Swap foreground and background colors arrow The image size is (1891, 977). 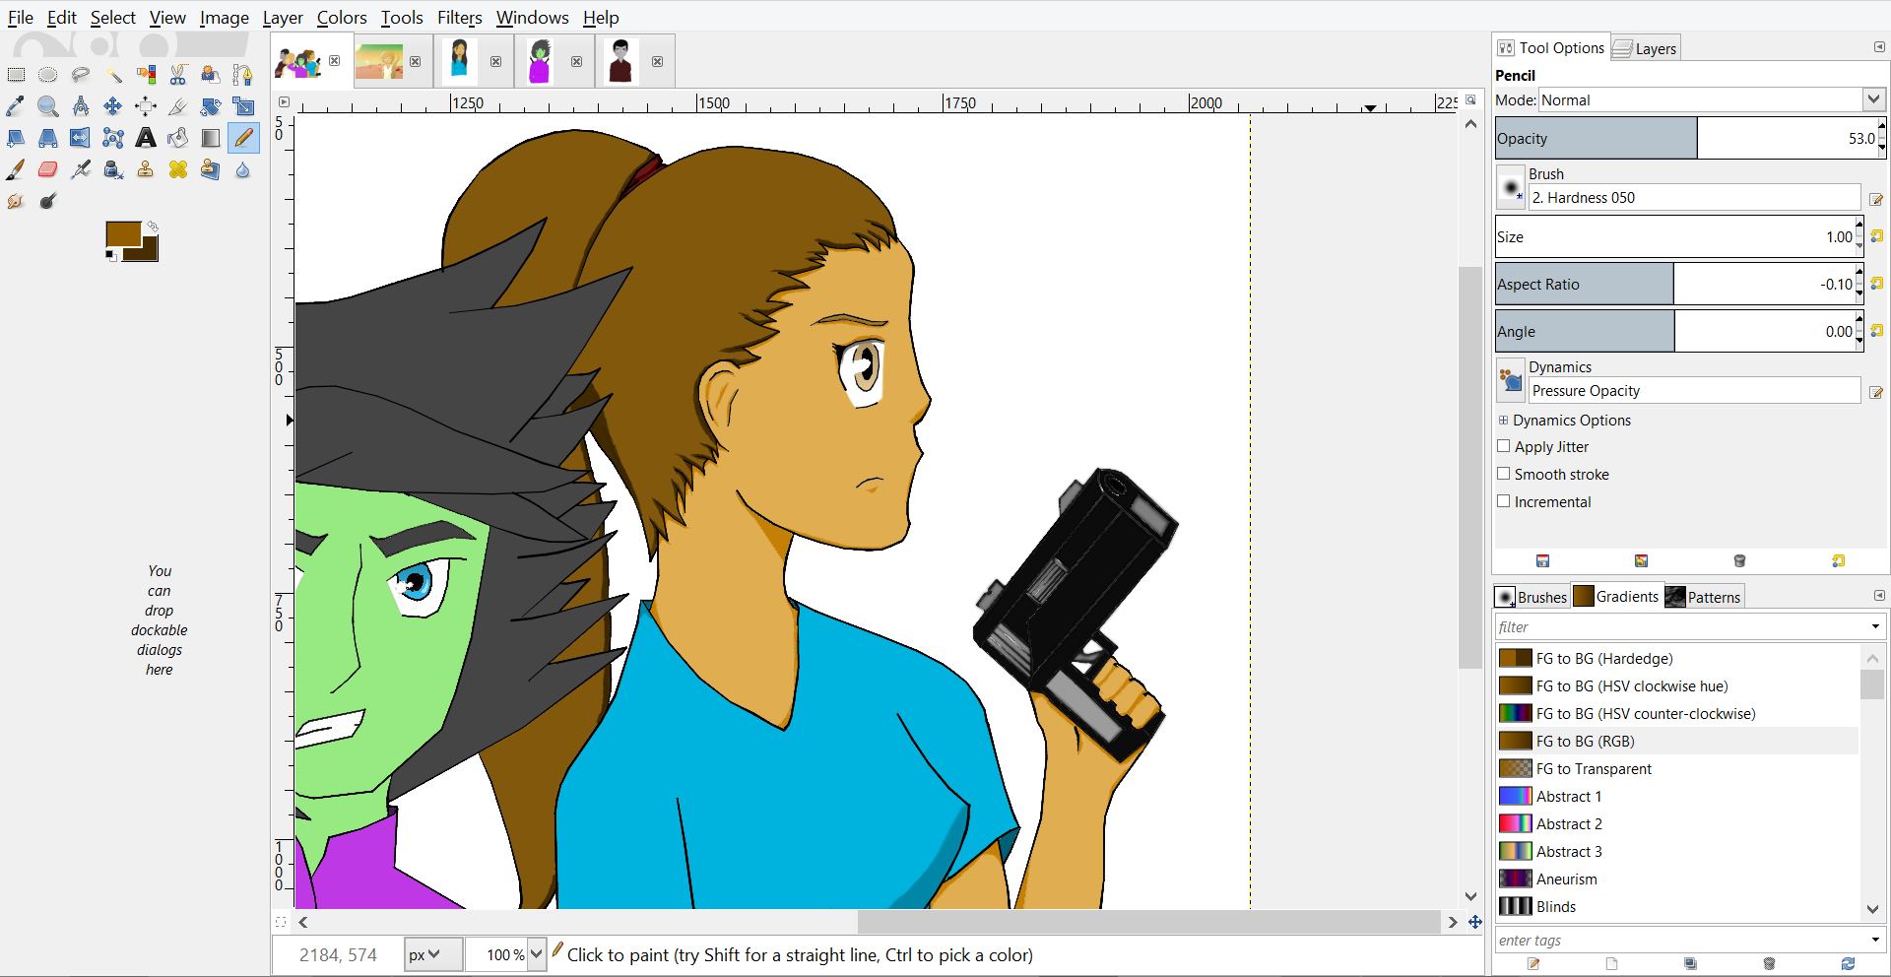tap(153, 227)
